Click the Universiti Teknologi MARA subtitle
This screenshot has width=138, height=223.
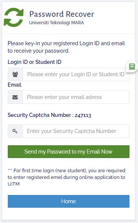(56, 23)
